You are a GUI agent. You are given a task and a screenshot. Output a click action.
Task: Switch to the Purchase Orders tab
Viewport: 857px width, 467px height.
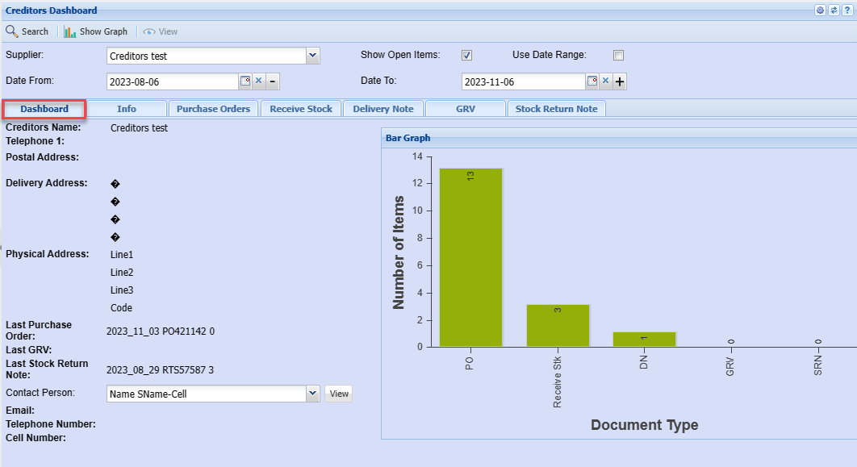213,109
